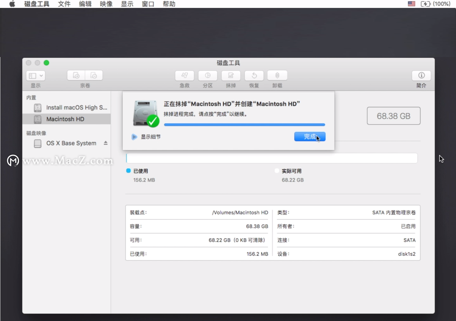
Task: Click the 68.22 GB value under 实际可用
Action: tap(293, 180)
